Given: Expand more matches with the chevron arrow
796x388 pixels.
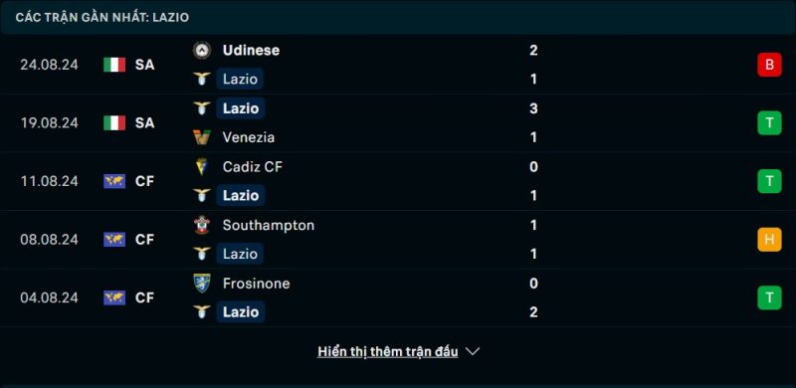Looking at the screenshot, I should tap(472, 351).
